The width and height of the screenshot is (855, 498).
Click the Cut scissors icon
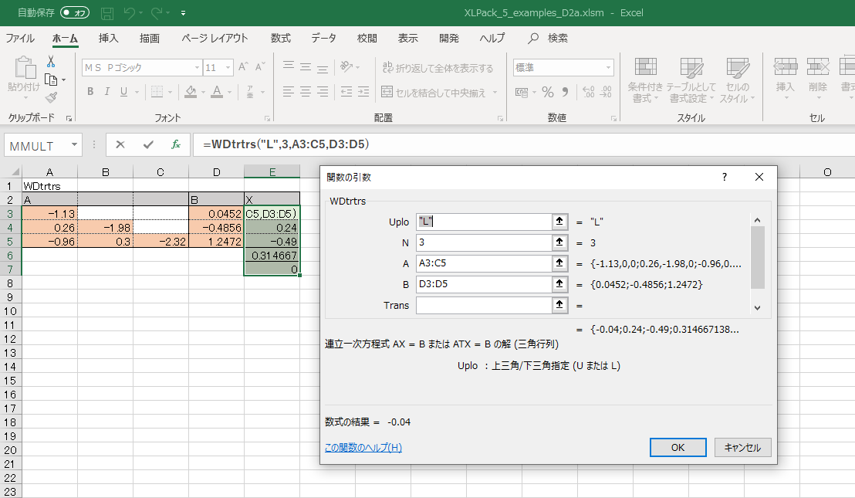tap(51, 62)
